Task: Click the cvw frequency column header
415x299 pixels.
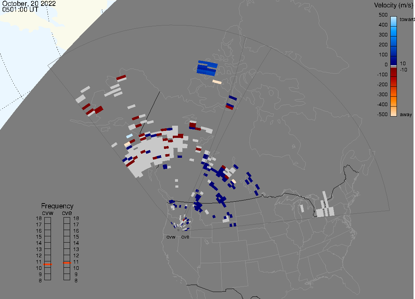Action: (48, 213)
